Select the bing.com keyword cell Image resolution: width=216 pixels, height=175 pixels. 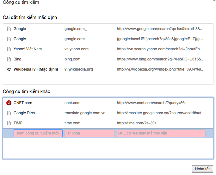coord(72,59)
